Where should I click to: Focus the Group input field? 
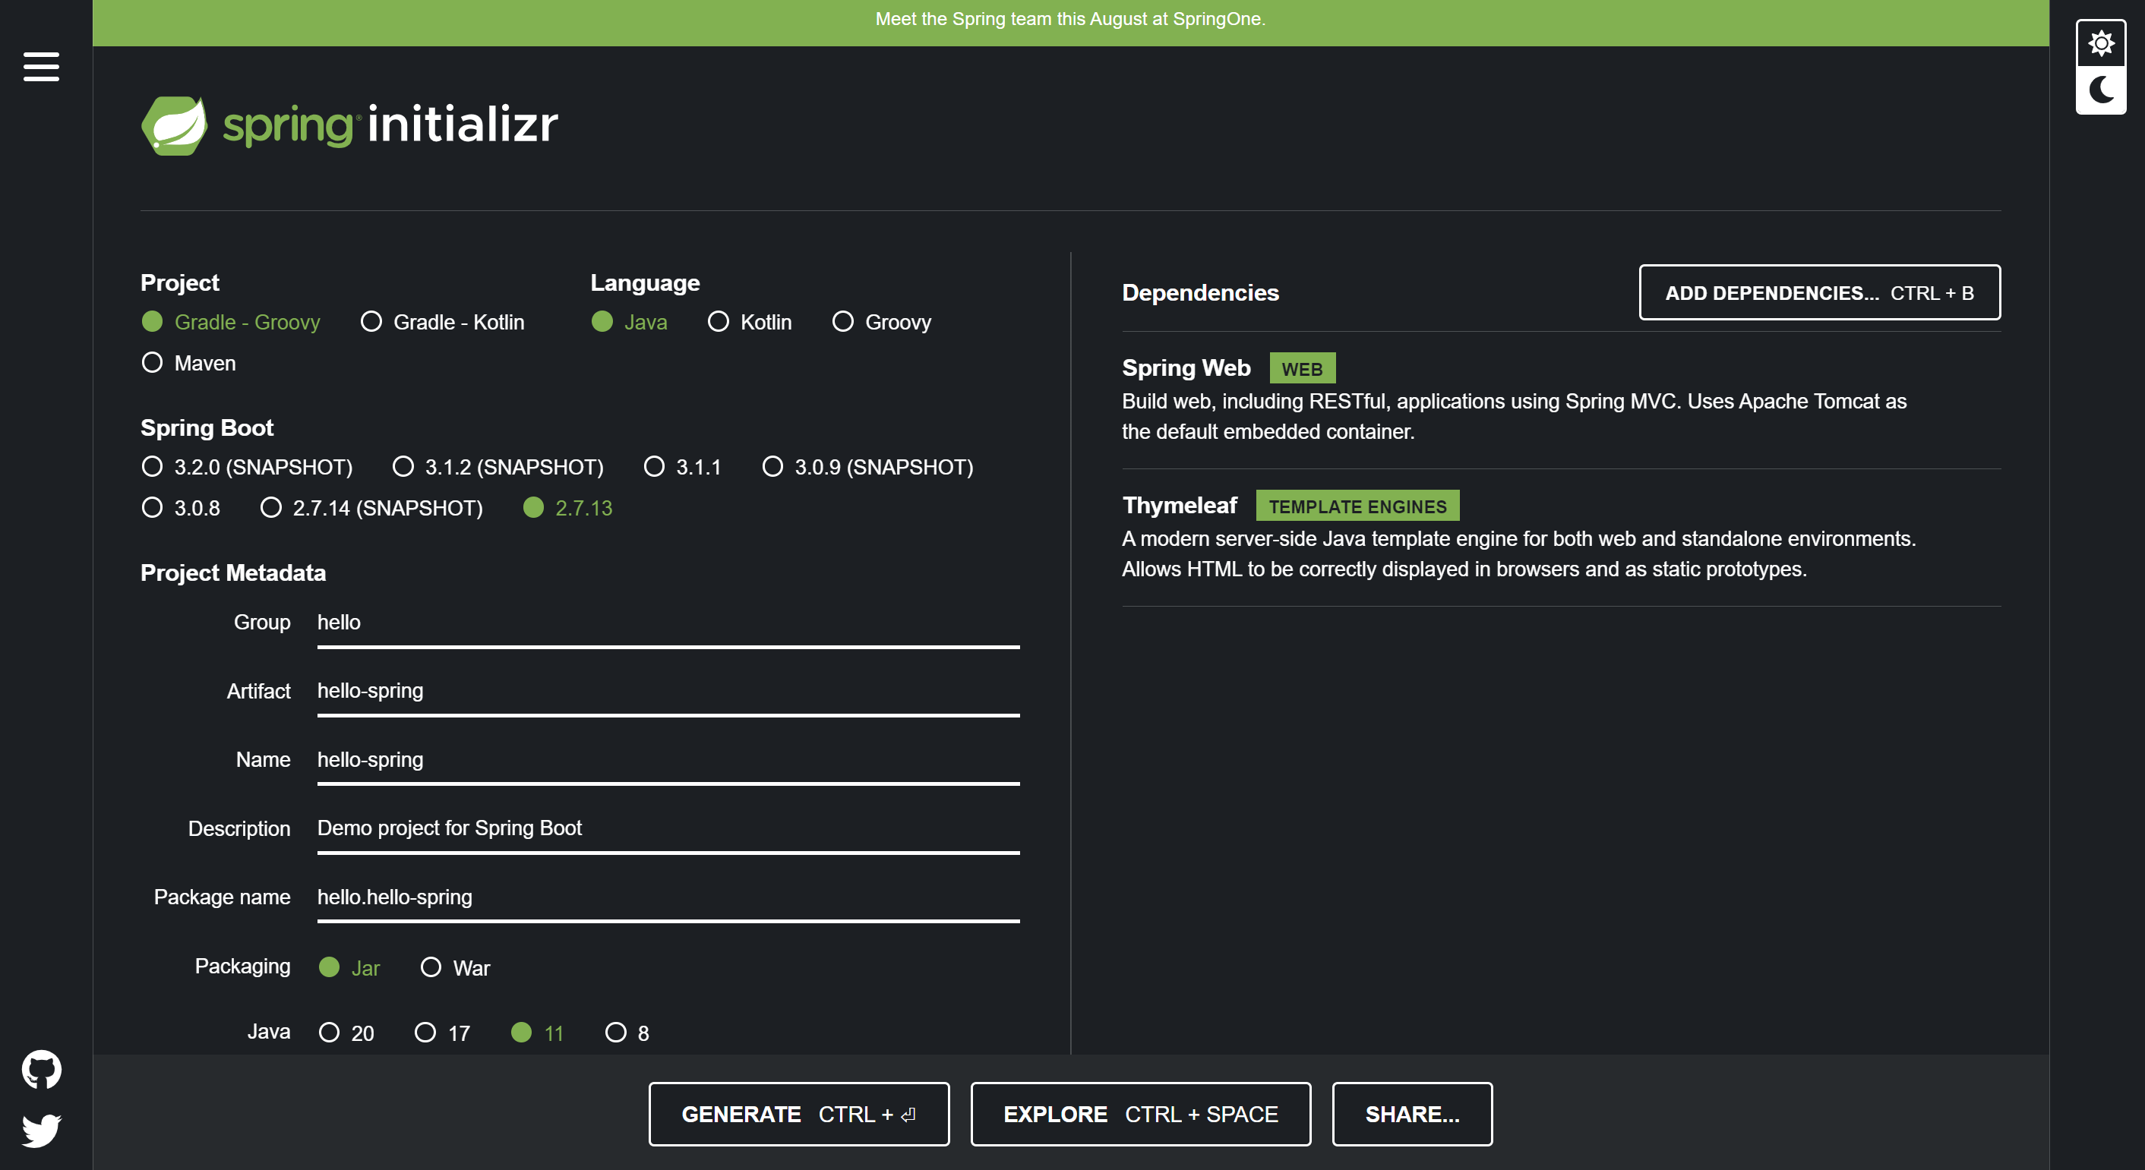(668, 623)
